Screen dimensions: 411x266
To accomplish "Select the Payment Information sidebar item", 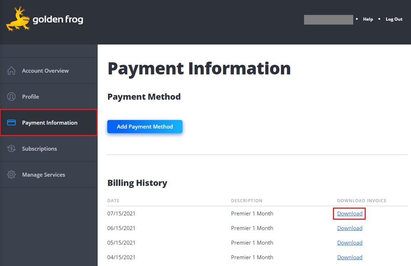I will click(x=50, y=122).
